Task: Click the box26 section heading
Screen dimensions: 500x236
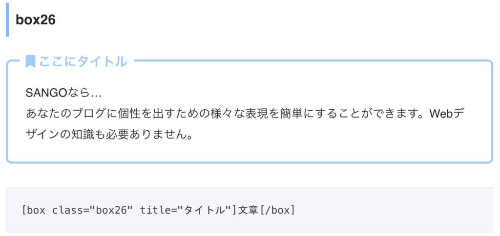Action: 36,20
